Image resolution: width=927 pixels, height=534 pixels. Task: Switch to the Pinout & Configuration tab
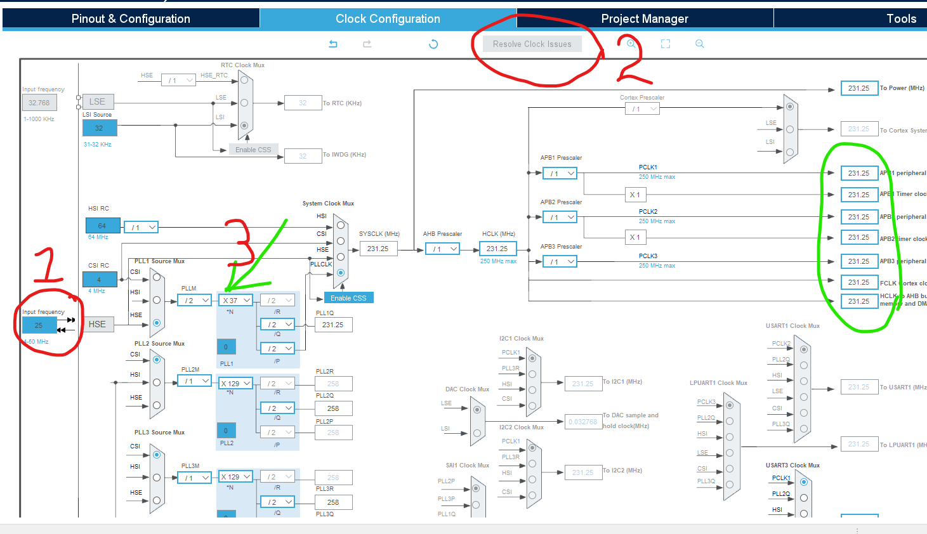click(130, 18)
